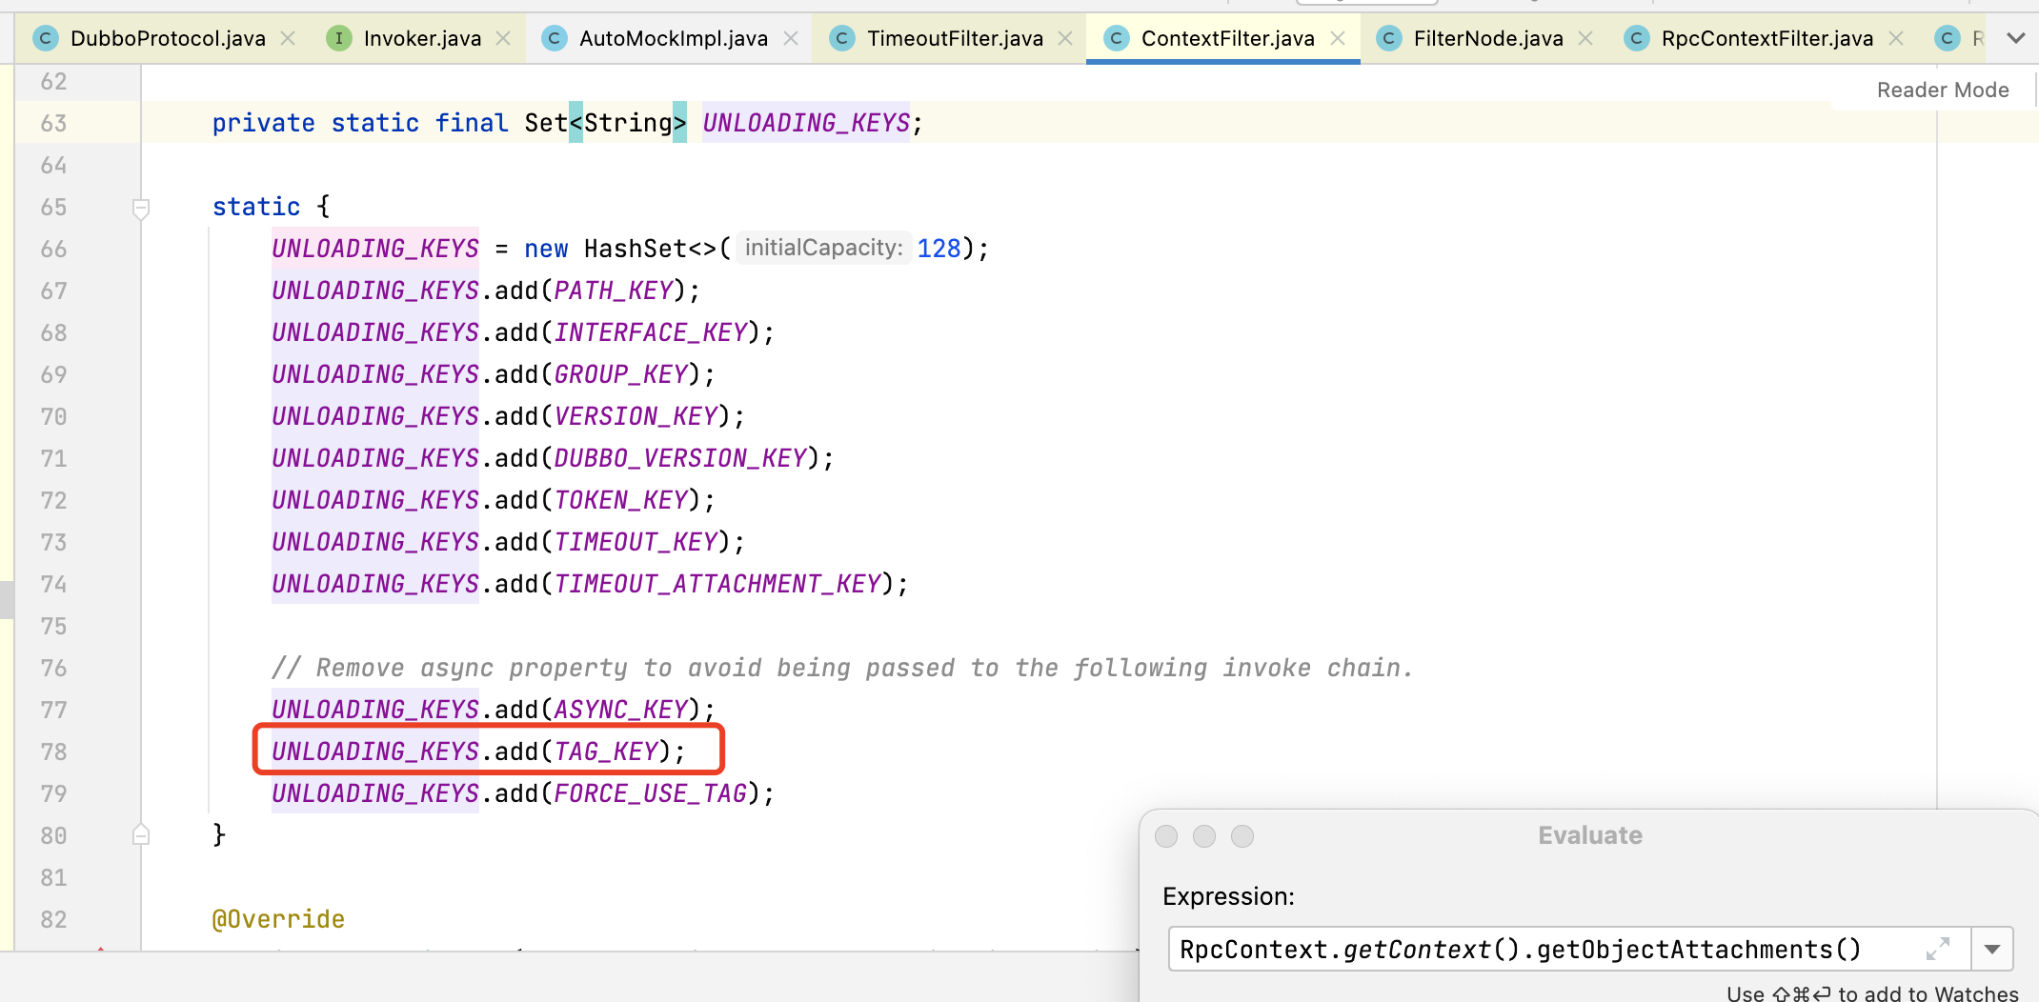Open the expression history dropdown
This screenshot has width=2039, height=1002.
click(x=1992, y=950)
